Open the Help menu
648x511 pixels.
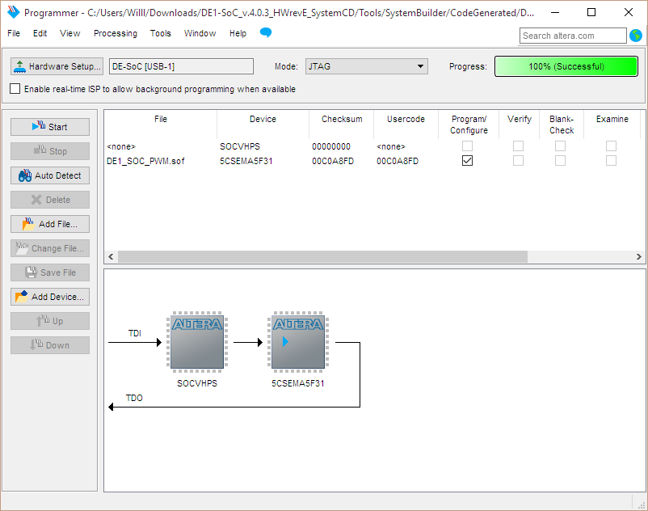tap(238, 33)
